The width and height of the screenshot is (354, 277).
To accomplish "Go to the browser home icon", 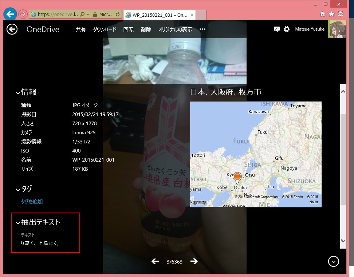I will (323, 14).
